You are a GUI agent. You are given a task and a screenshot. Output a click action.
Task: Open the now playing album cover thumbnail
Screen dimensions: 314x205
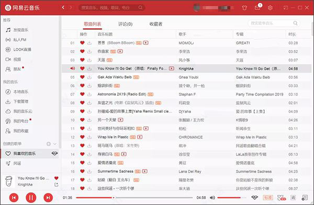(8, 182)
